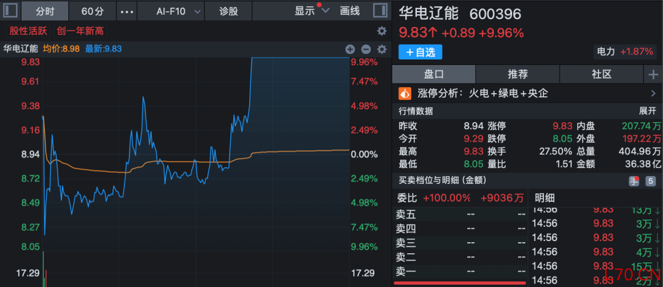The height and width of the screenshot is (287, 663).
Task: Open the 诊股 tab
Action: pyautogui.click(x=228, y=12)
